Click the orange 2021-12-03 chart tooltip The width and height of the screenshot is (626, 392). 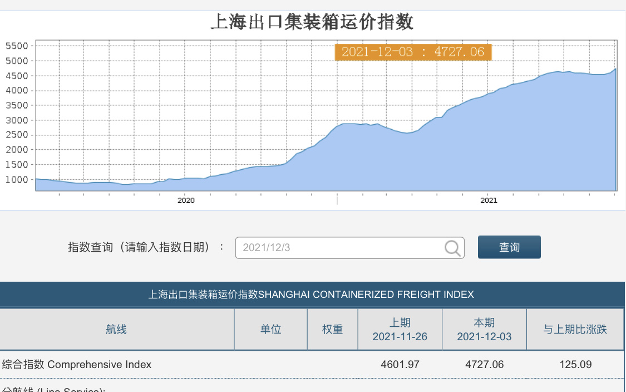pyautogui.click(x=413, y=52)
